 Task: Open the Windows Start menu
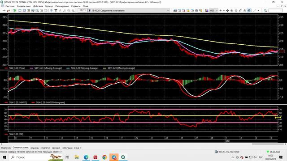click(4, 157)
